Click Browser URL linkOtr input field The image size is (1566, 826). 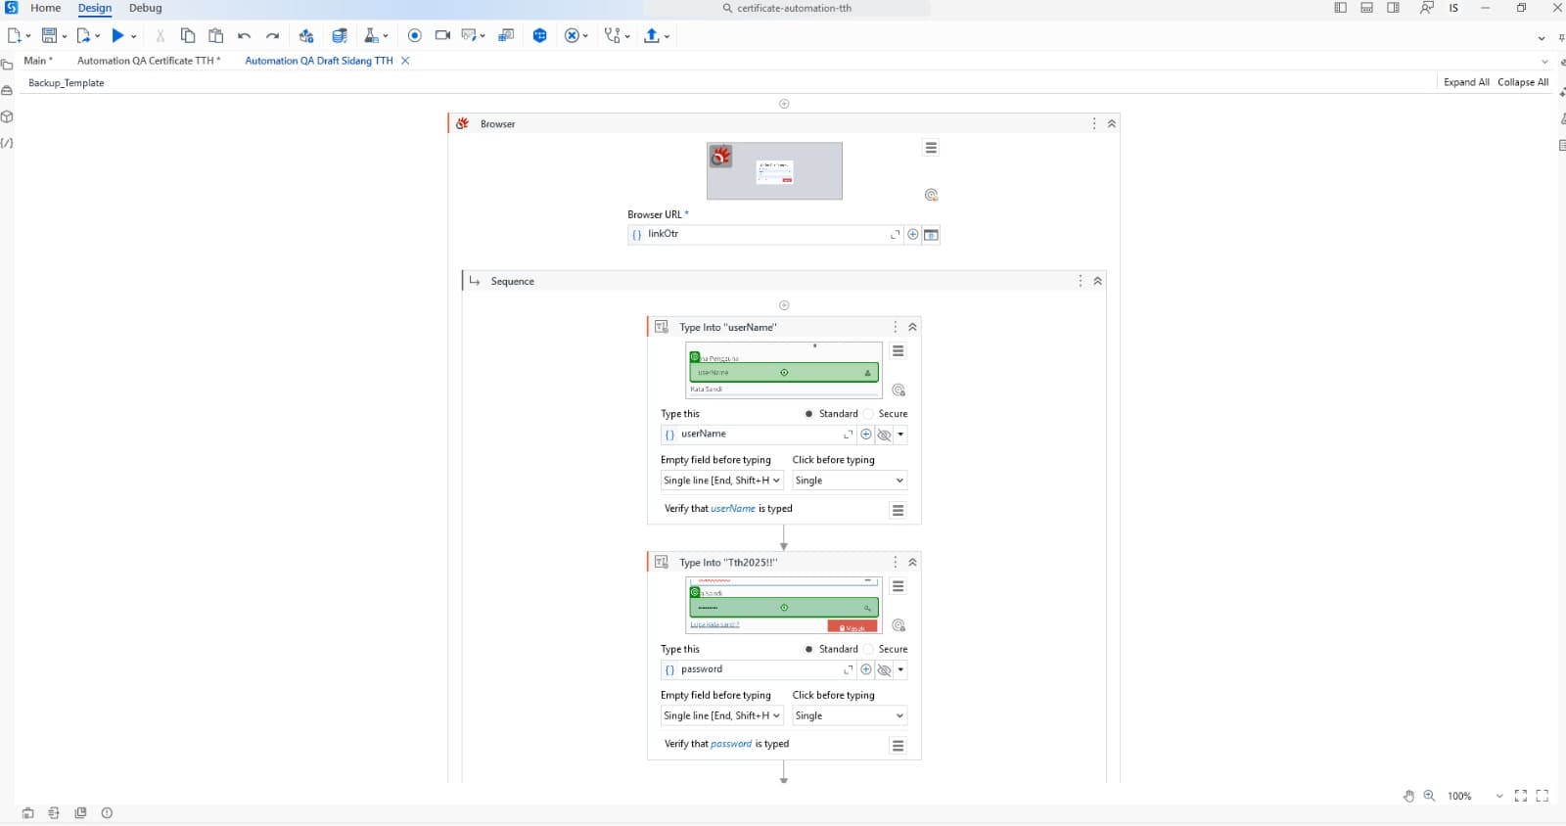point(764,235)
